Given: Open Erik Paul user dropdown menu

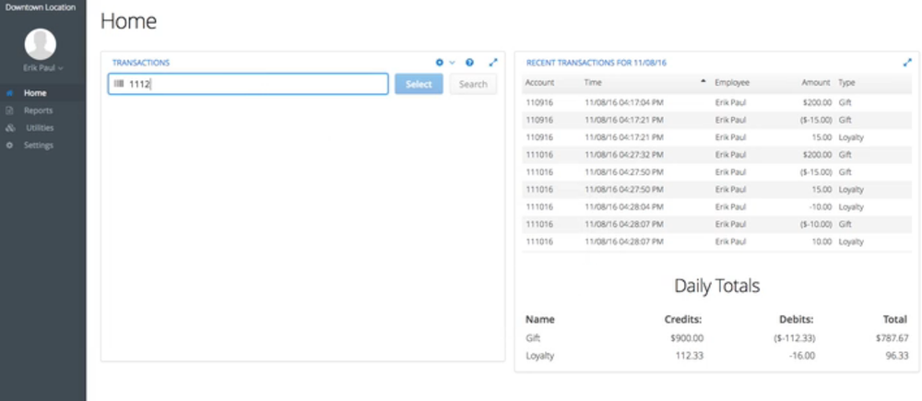Looking at the screenshot, I should [x=43, y=68].
